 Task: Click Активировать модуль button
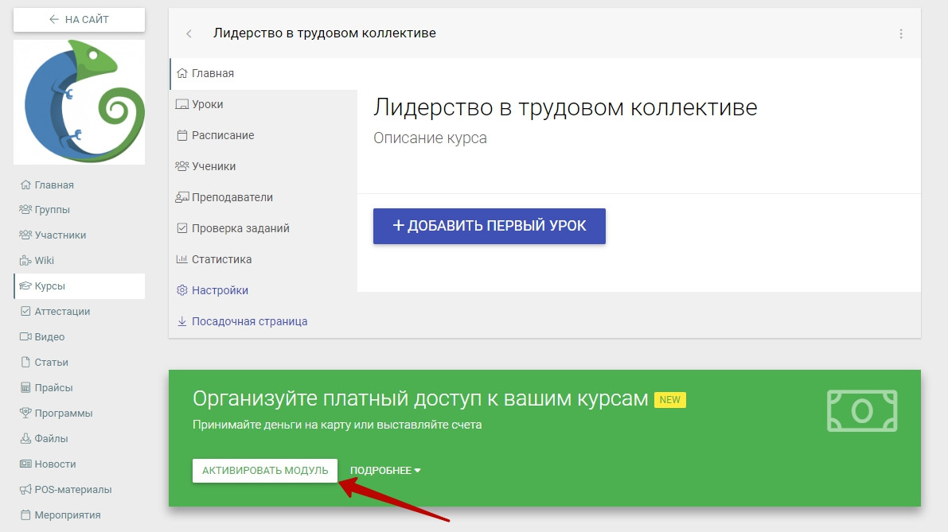click(x=265, y=471)
